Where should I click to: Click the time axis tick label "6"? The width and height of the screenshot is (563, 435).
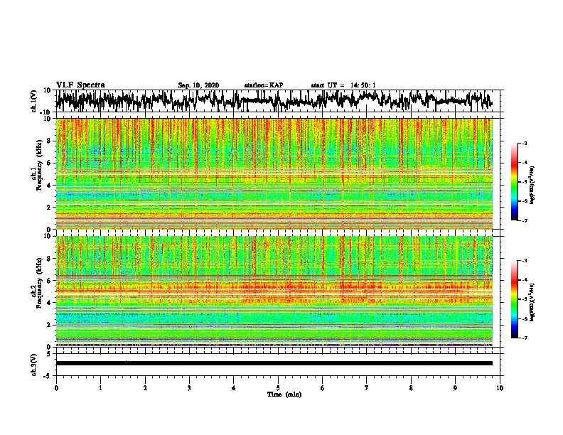(x=323, y=388)
